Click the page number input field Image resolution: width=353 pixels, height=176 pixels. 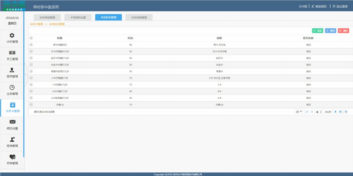pos(321,111)
